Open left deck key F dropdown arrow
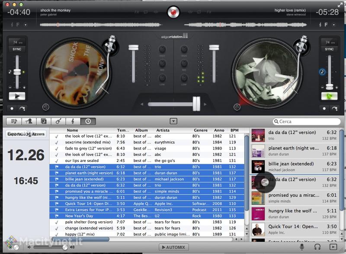This screenshot has height=254, width=346. pos(26,25)
